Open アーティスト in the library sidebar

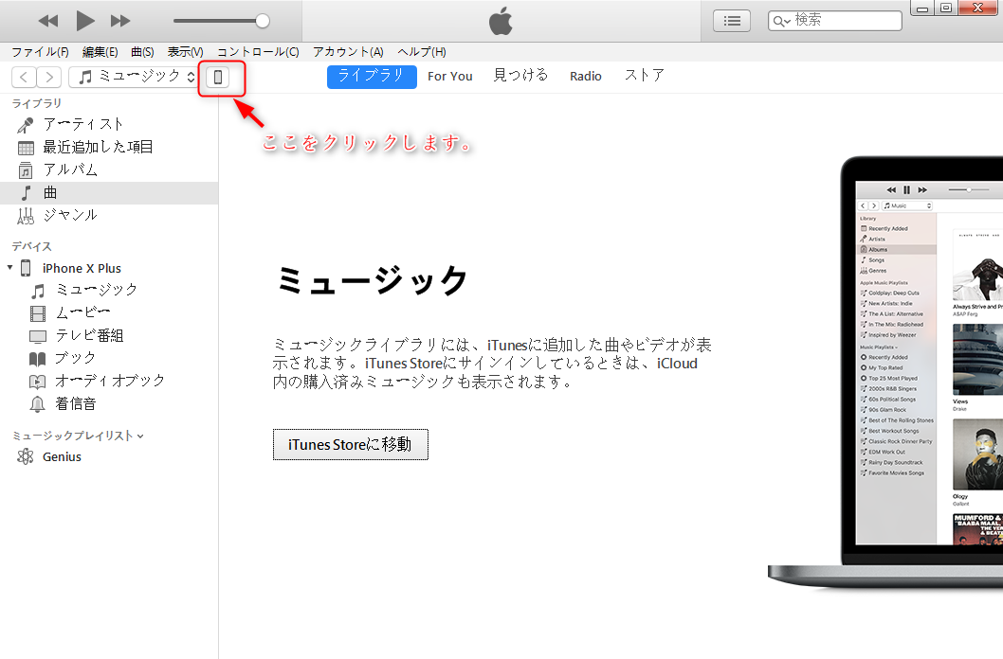pyautogui.click(x=82, y=124)
